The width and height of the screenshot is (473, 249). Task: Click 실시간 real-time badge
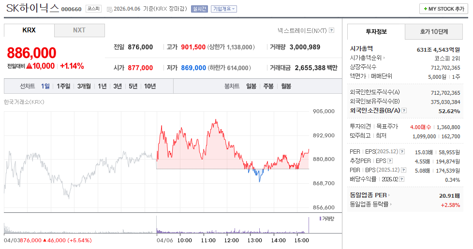199,9
